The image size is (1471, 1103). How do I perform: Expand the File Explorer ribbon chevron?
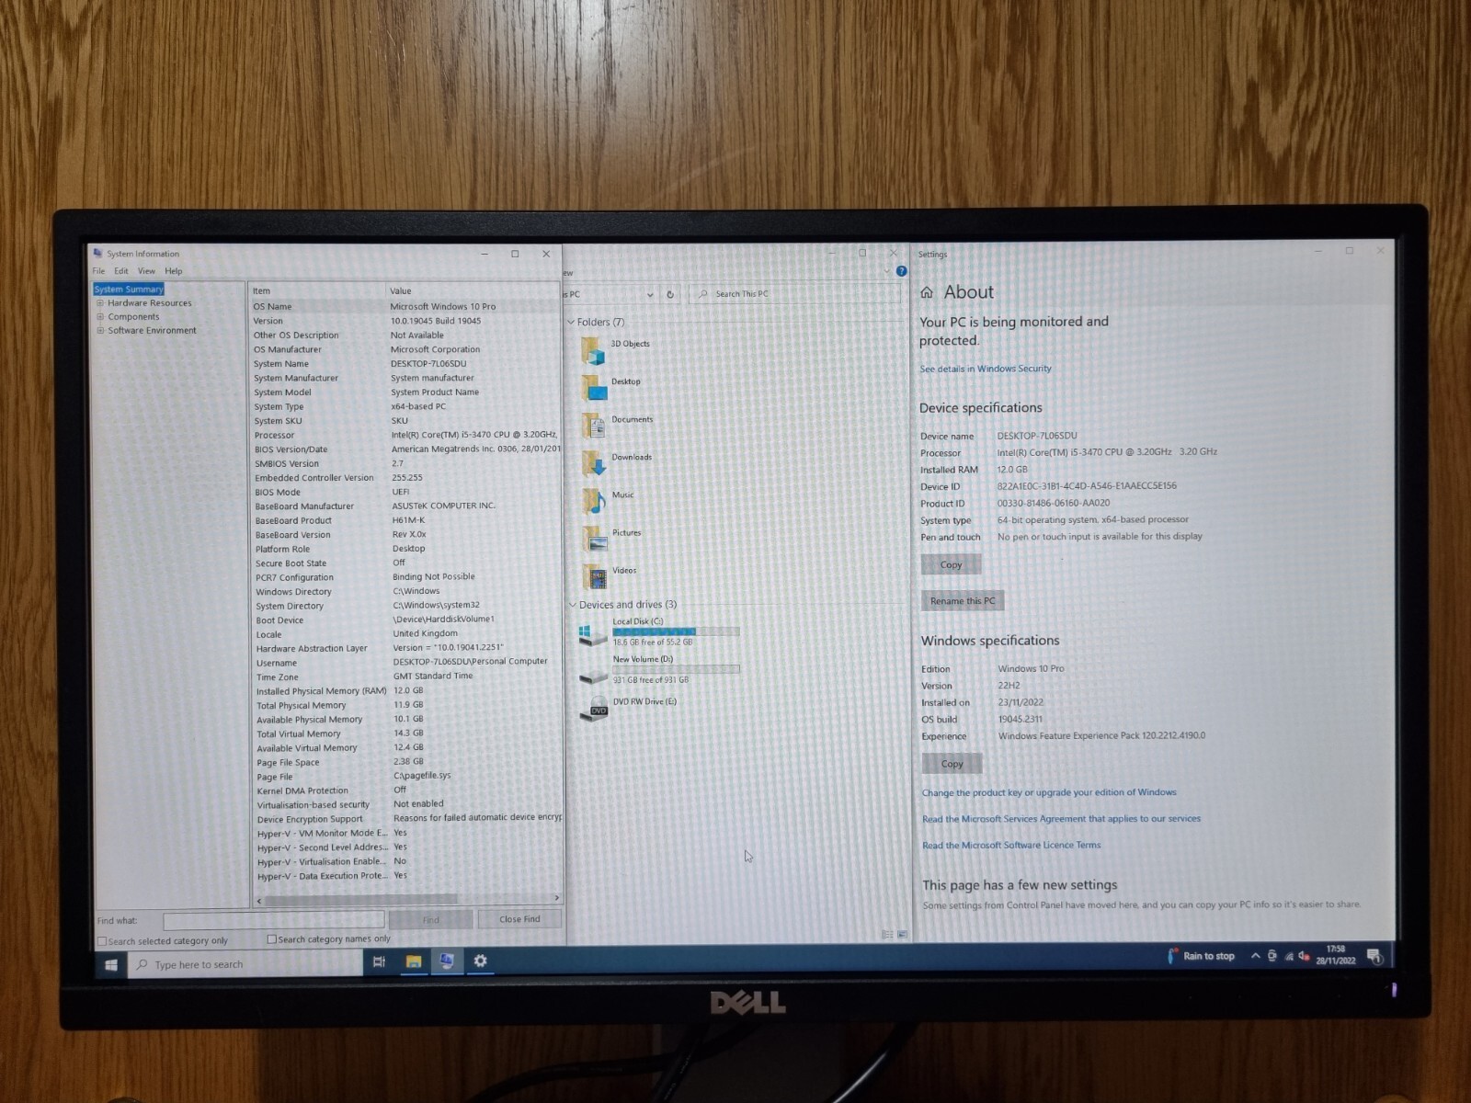pos(887,271)
